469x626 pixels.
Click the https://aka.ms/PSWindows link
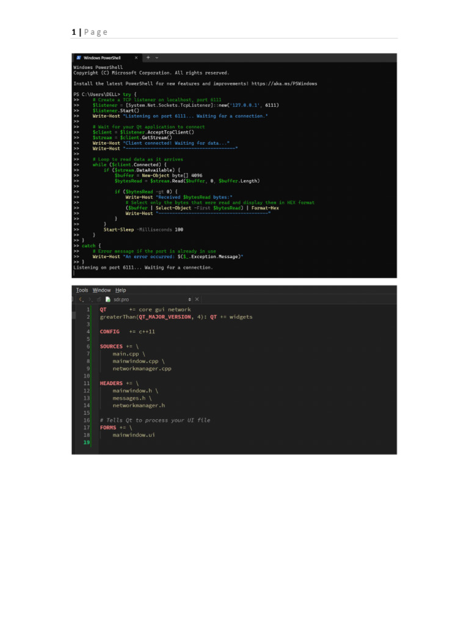pos(285,84)
